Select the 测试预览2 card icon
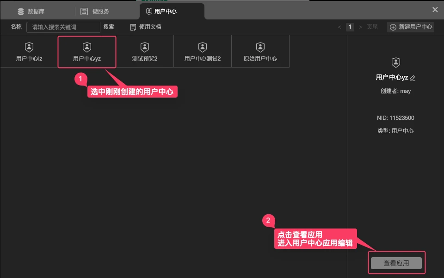 point(145,47)
